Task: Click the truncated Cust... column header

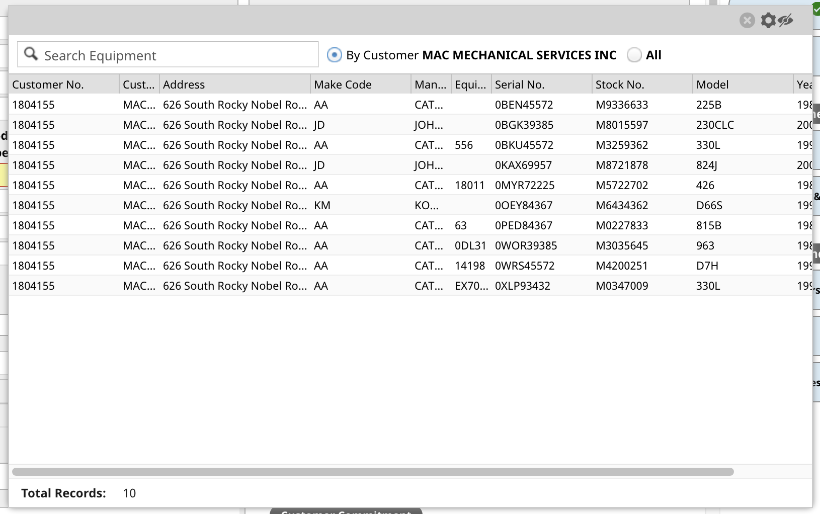Action: pyautogui.click(x=139, y=84)
